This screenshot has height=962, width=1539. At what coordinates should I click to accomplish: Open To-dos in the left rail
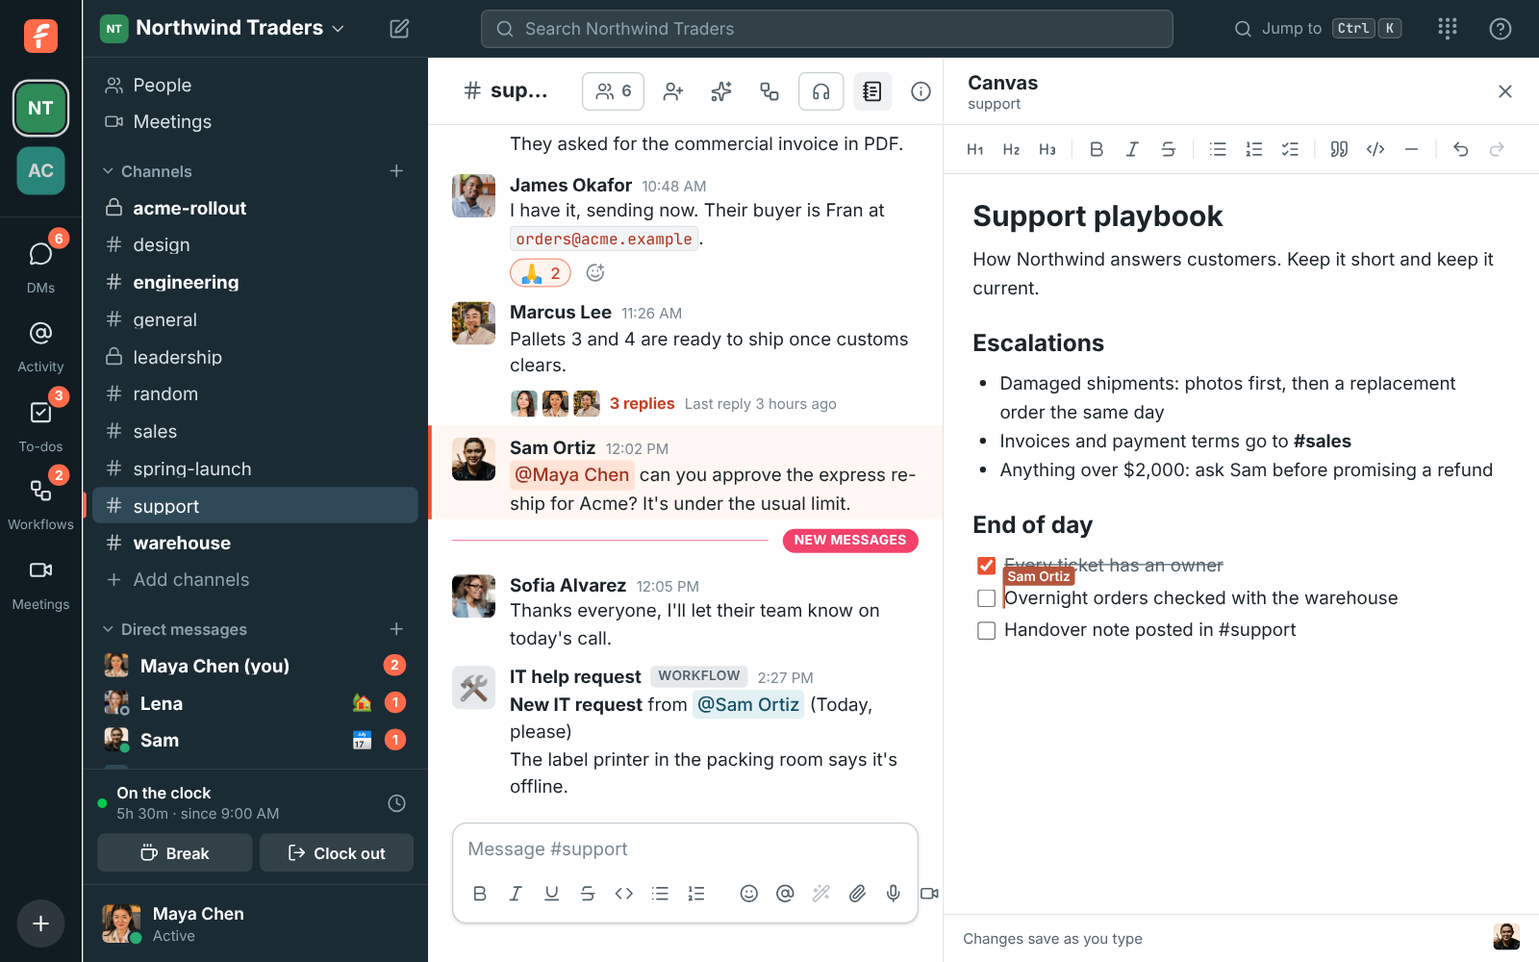tap(40, 423)
